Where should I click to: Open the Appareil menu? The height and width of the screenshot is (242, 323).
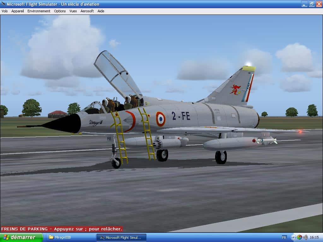tap(18, 11)
